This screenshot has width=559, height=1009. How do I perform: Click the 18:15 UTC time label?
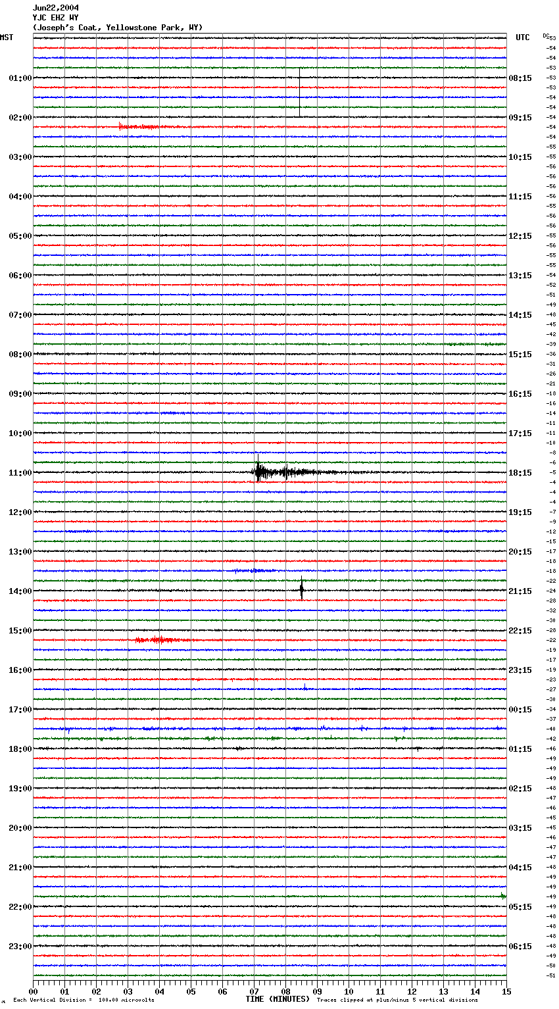tap(520, 473)
